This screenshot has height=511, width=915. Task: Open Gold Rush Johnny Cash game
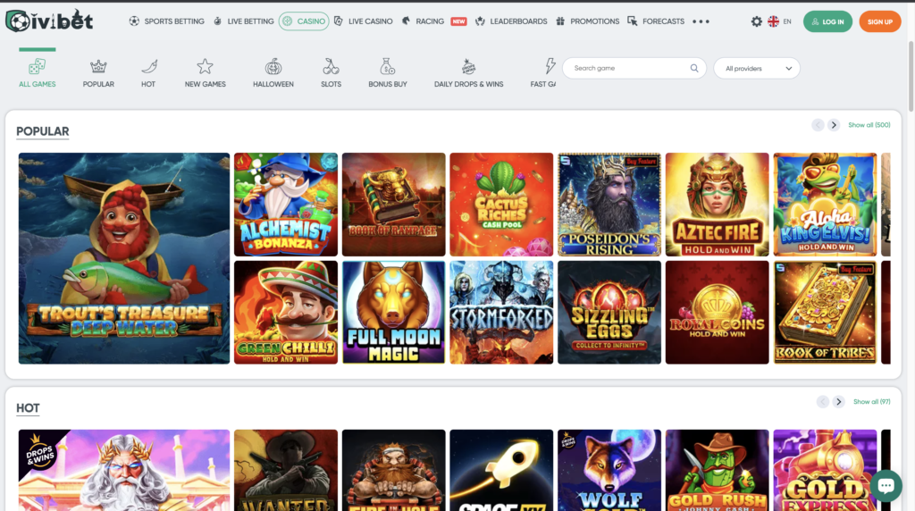718,470
